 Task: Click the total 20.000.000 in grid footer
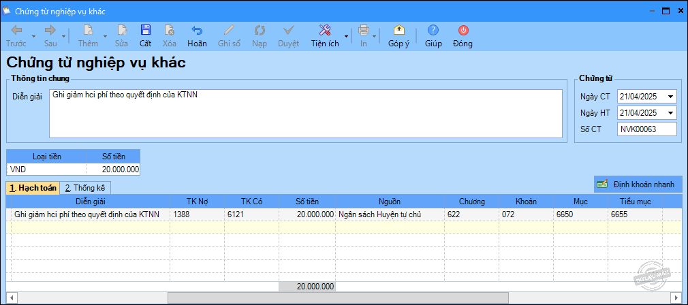click(x=307, y=287)
